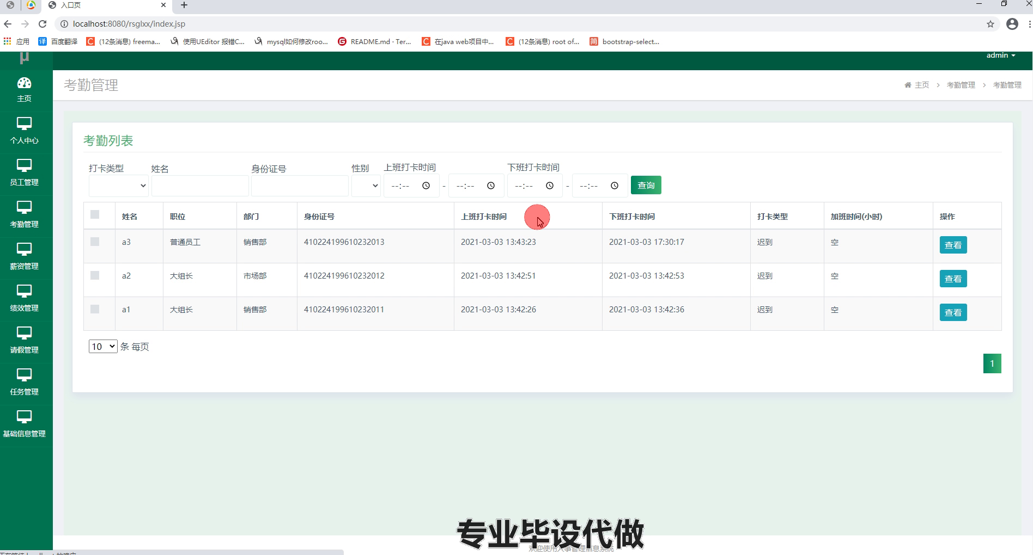Open the 使用UEditor 报错 bookmark
The height and width of the screenshot is (555, 1033).
point(207,41)
